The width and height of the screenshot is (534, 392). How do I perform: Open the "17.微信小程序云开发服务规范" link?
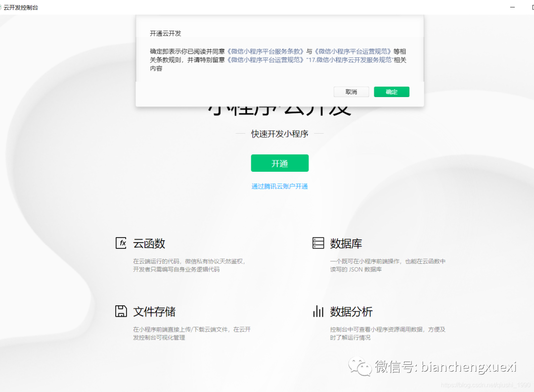[x=350, y=60]
